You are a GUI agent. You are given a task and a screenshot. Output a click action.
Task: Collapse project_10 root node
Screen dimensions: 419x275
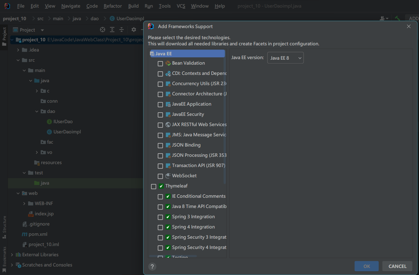click(12, 39)
